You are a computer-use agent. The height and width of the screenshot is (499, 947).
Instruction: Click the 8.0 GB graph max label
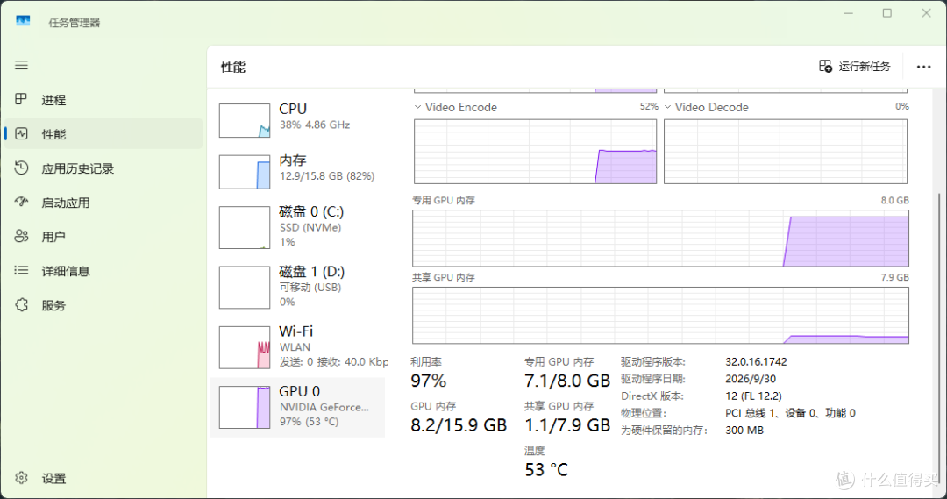pos(894,200)
